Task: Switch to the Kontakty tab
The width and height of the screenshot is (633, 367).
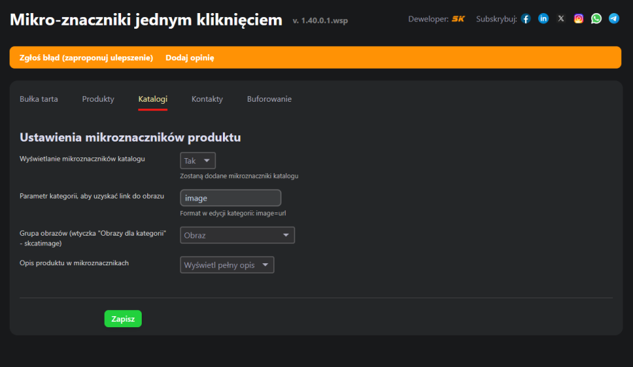Action: pos(207,99)
